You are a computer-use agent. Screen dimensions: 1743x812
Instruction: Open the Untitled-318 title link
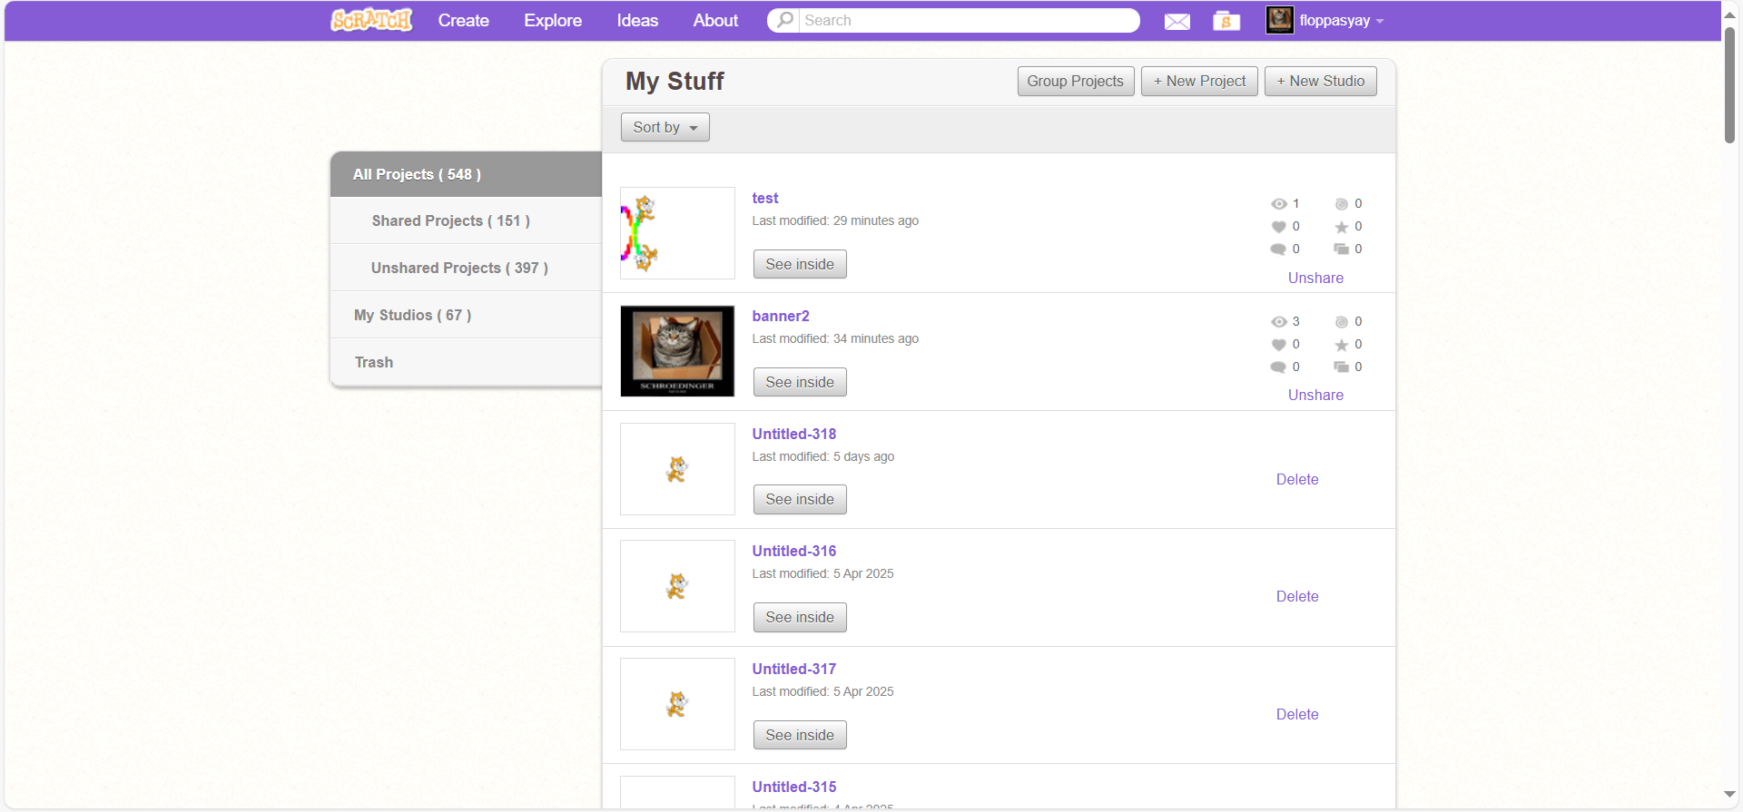793,434
